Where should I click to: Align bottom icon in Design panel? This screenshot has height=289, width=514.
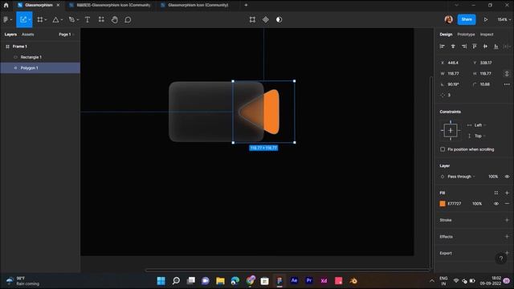(x=496, y=47)
